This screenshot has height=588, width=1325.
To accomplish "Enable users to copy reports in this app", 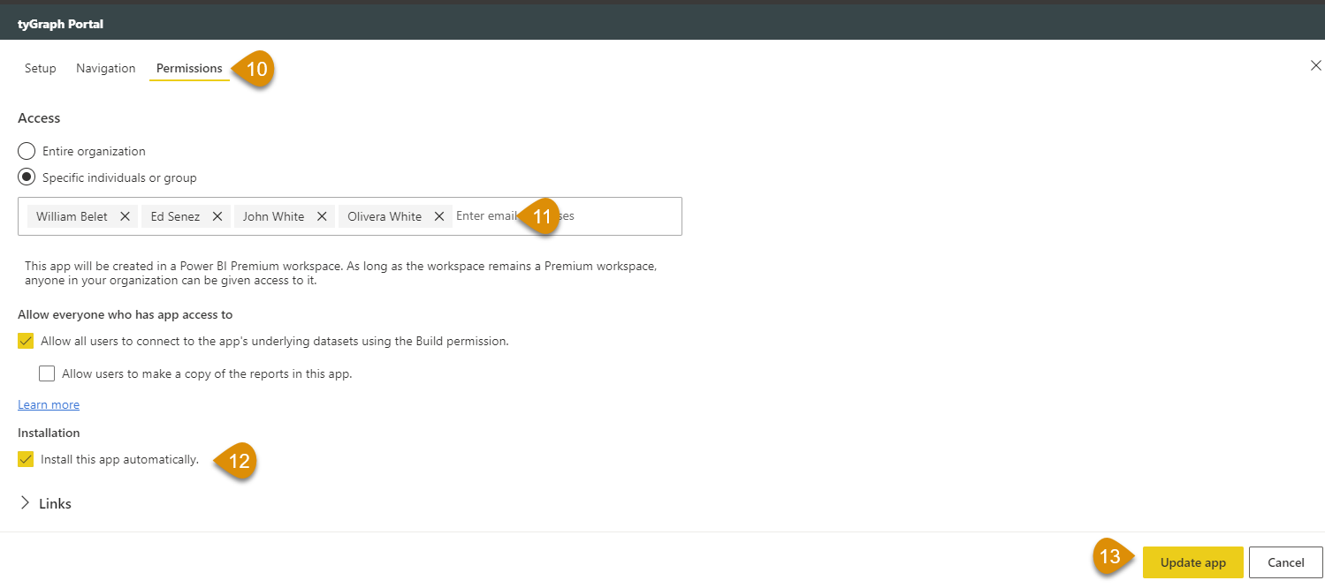I will (47, 373).
